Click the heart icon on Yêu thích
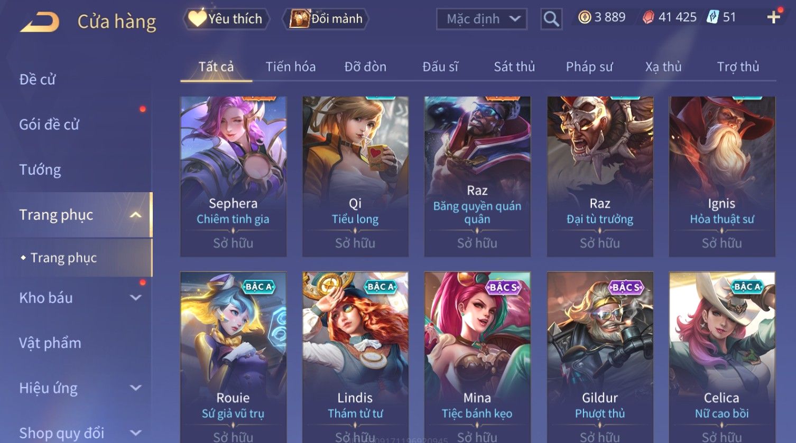The image size is (796, 443). pyautogui.click(x=197, y=18)
